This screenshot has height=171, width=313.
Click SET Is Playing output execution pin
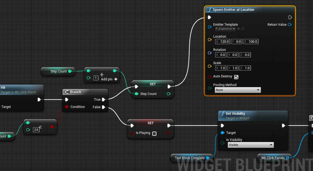169,125
